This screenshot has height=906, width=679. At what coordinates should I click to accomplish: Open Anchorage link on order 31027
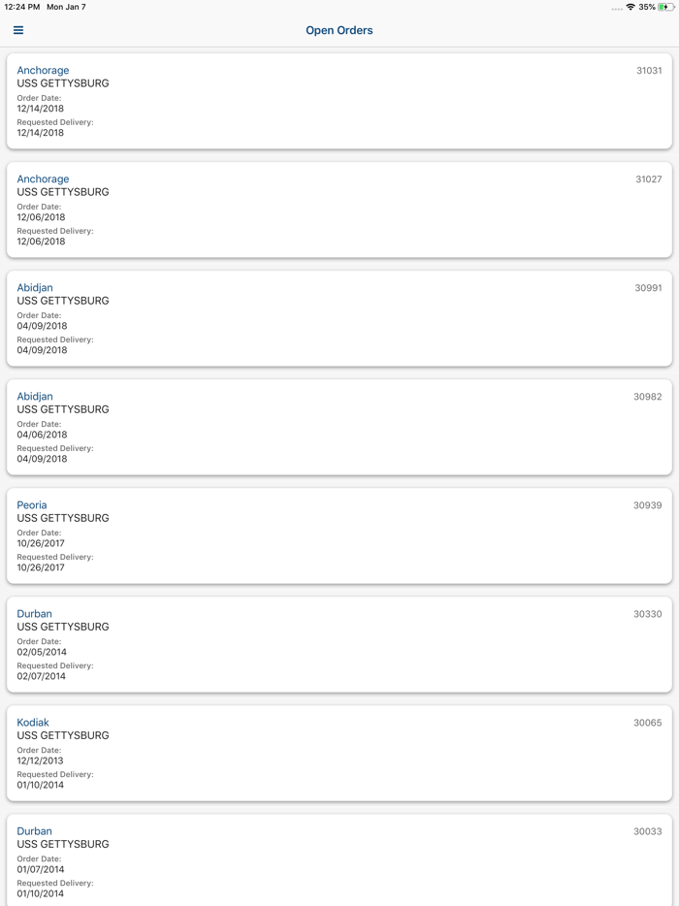click(x=43, y=179)
